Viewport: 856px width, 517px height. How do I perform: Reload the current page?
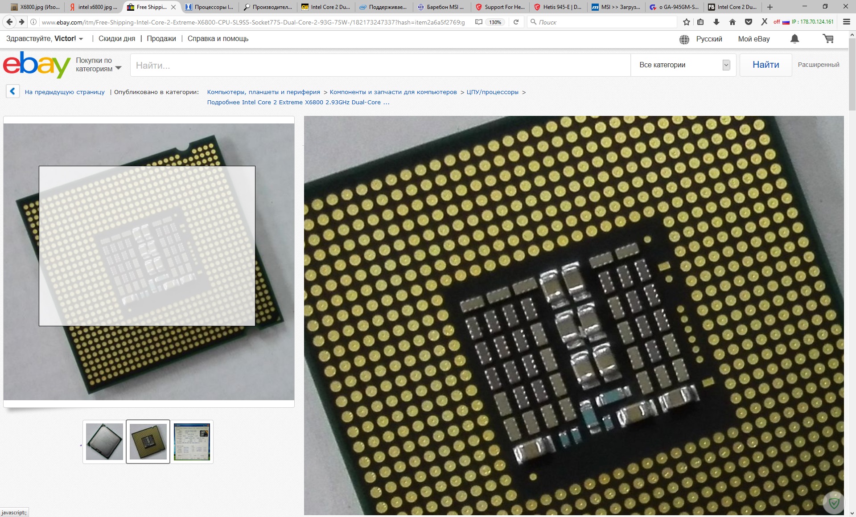click(516, 22)
